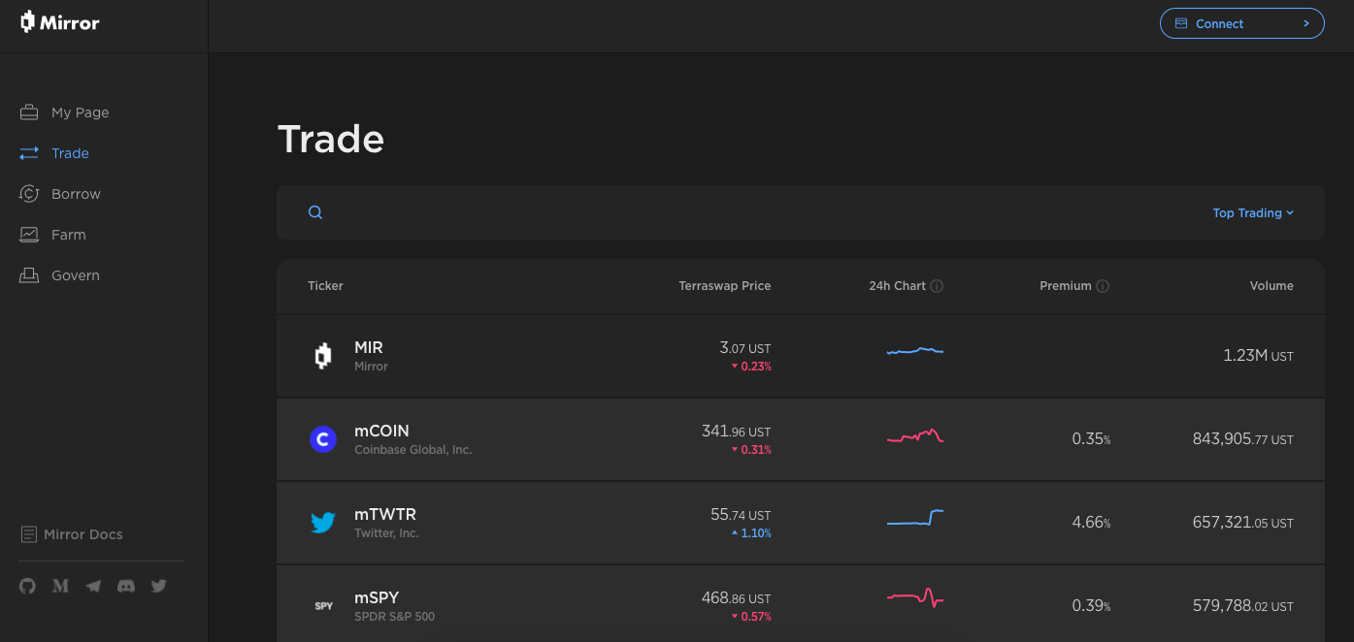
Task: Open the Medium social icon
Action: tap(60, 586)
